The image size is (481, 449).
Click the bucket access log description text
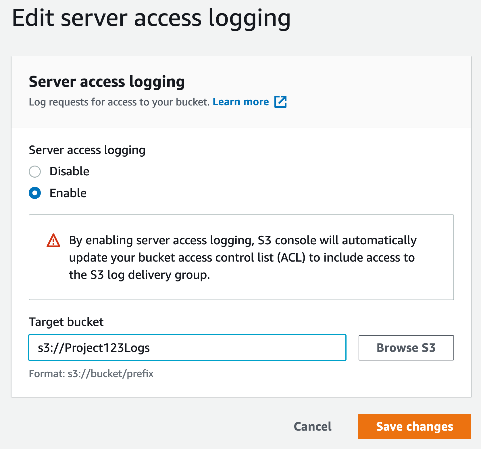point(118,102)
